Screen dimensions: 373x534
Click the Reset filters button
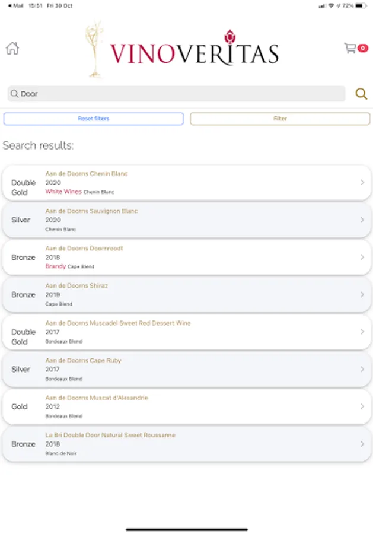click(93, 119)
